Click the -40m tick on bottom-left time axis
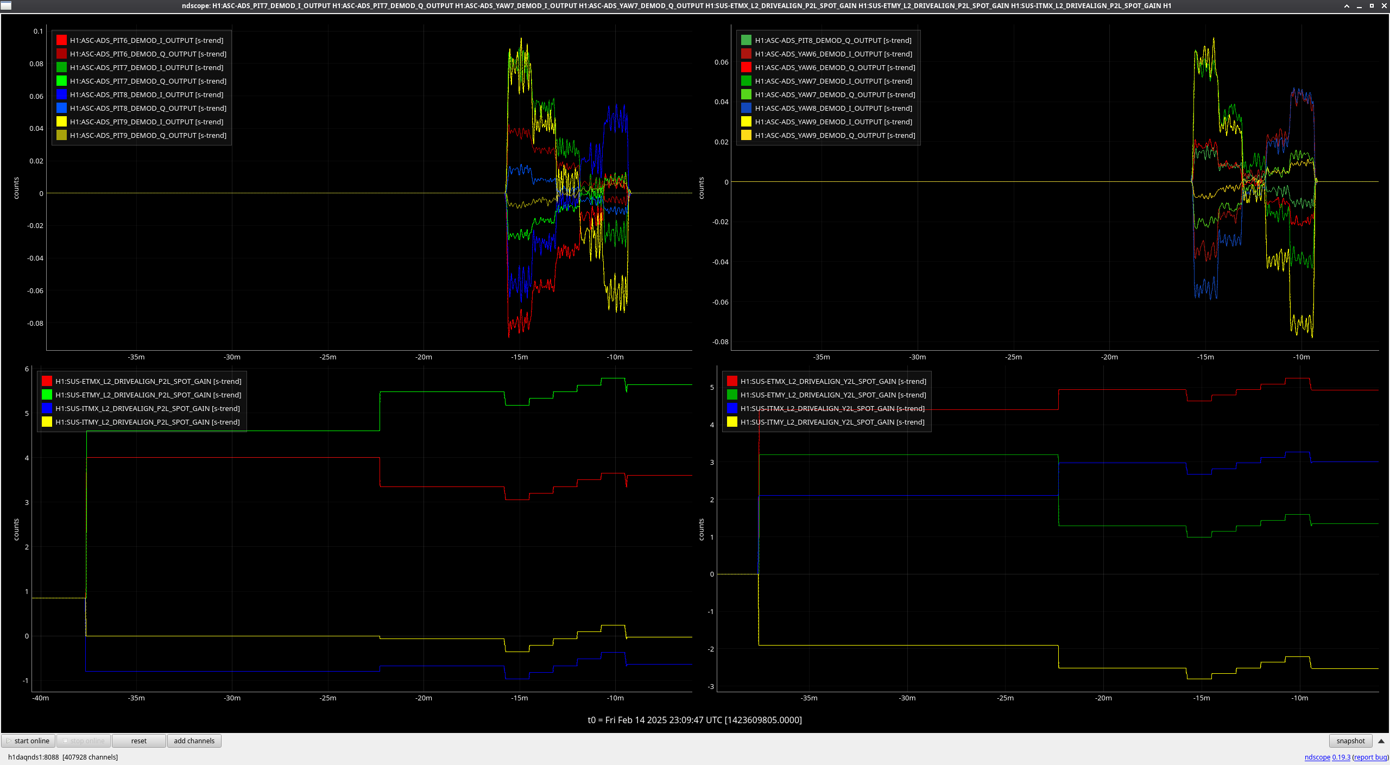 [x=41, y=698]
